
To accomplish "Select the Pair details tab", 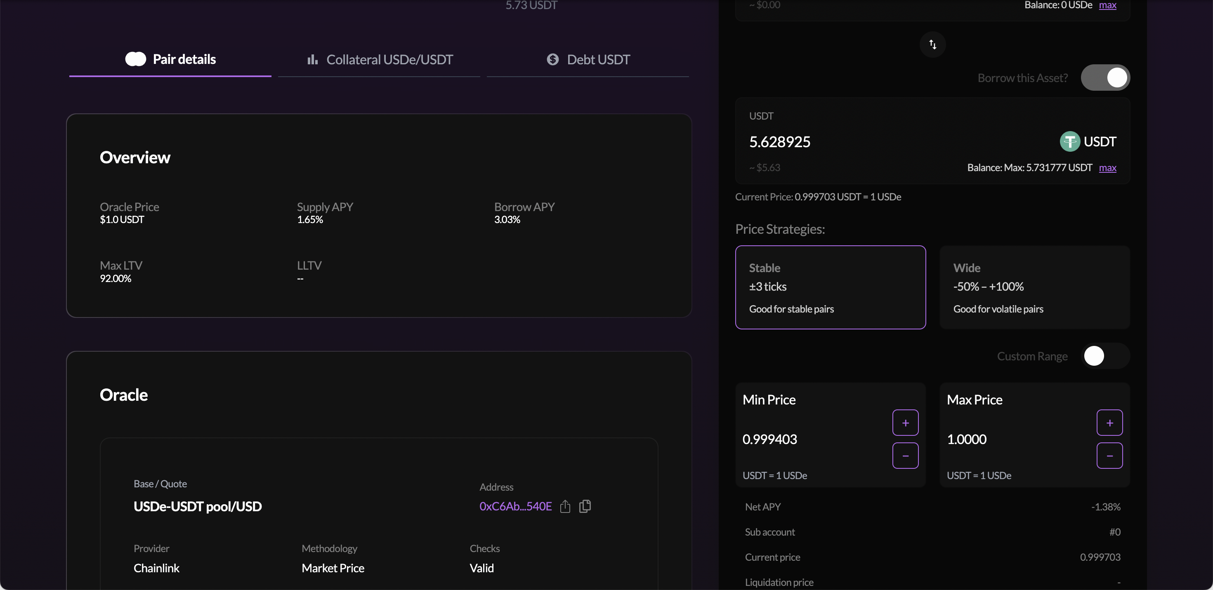I will click(170, 60).
